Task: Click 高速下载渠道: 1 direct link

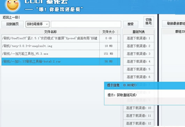Action: tap(139, 38)
